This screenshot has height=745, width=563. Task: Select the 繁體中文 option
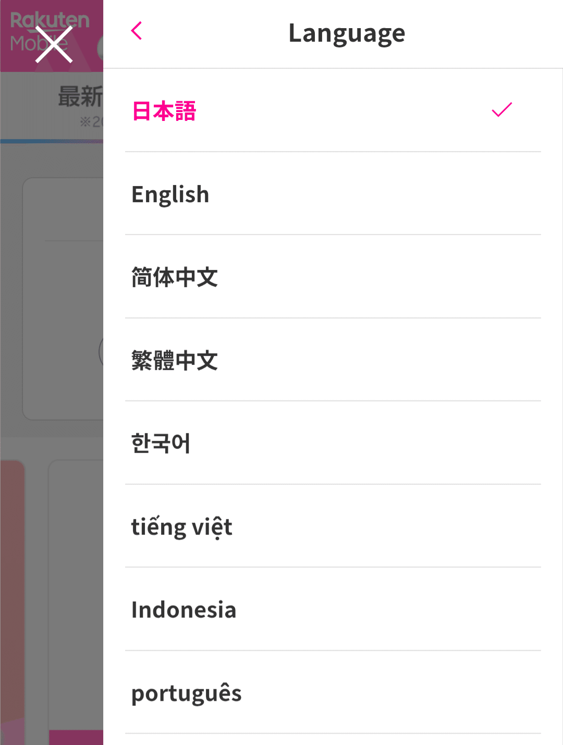click(175, 360)
